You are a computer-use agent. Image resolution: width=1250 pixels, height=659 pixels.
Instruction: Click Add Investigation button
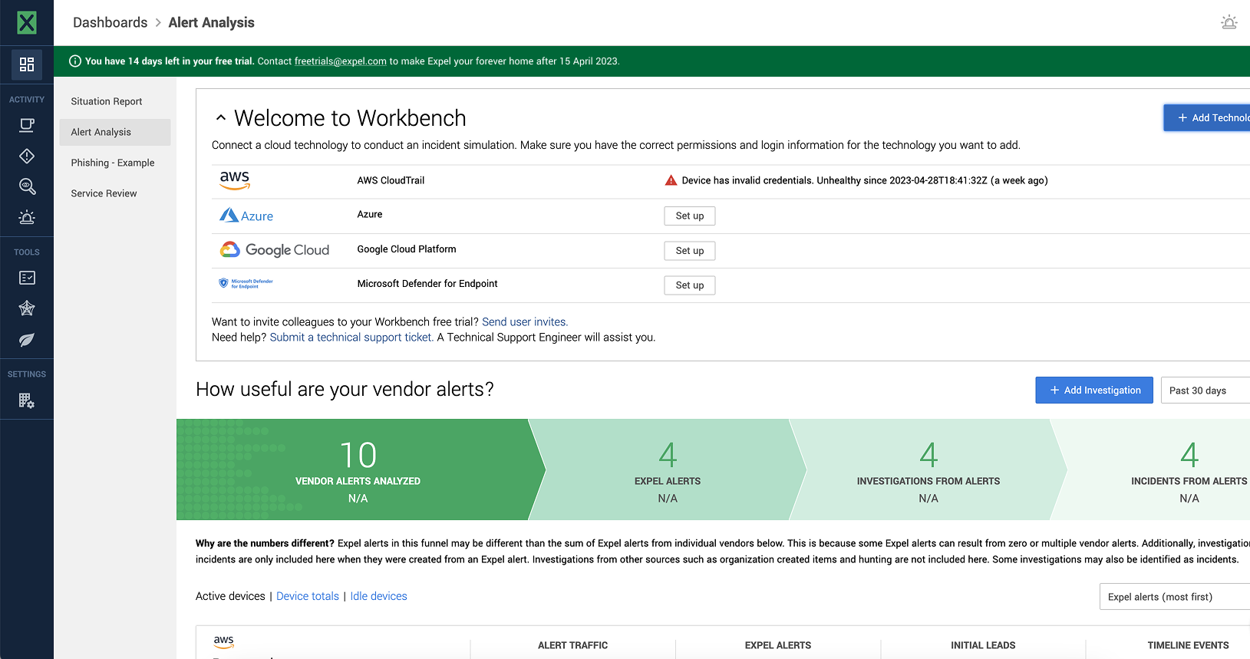1094,390
